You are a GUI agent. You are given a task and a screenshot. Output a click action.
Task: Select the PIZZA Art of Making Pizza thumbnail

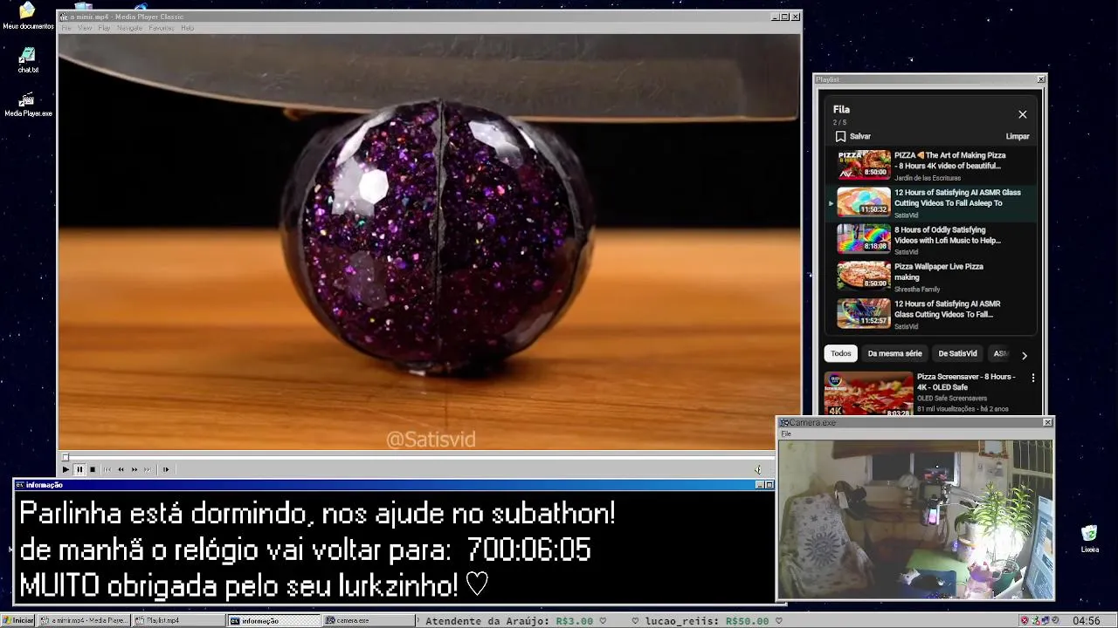pyautogui.click(x=864, y=164)
